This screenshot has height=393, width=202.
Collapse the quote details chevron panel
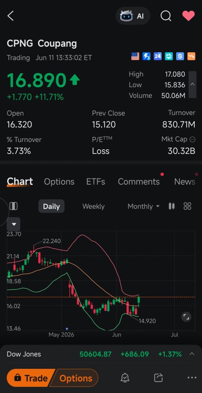coord(192,84)
